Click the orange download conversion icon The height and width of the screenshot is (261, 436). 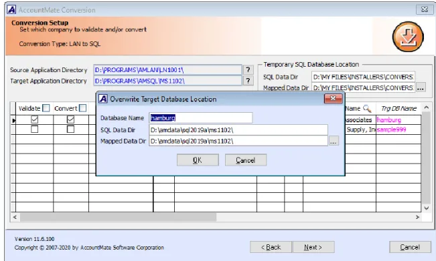[408, 37]
